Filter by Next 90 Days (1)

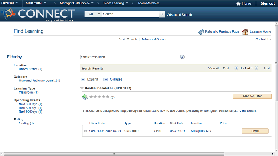(x=30, y=112)
